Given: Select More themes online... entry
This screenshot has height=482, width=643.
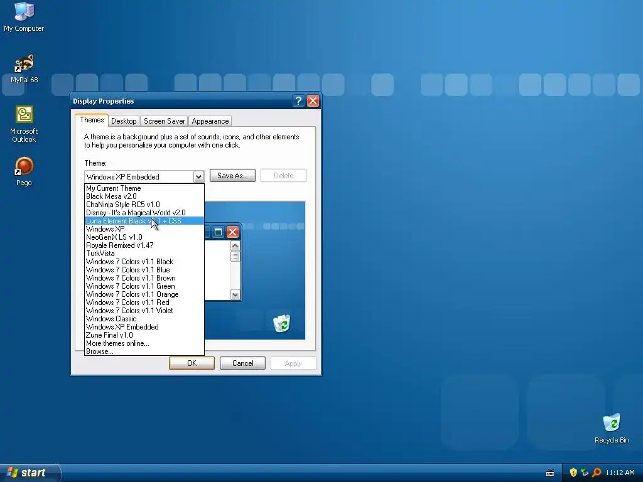Looking at the screenshot, I should point(144,343).
